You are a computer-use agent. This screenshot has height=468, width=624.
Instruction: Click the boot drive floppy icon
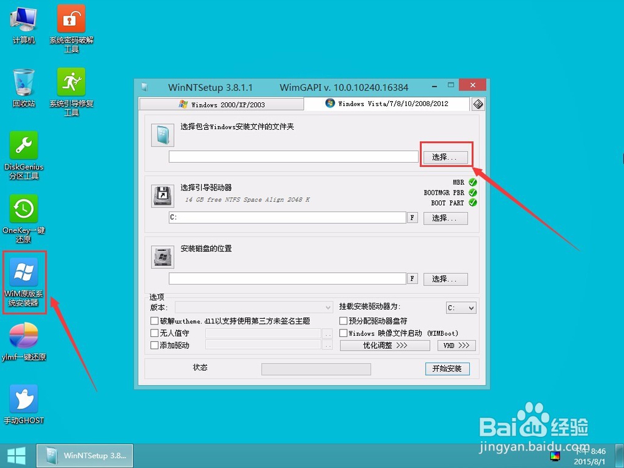point(162,196)
